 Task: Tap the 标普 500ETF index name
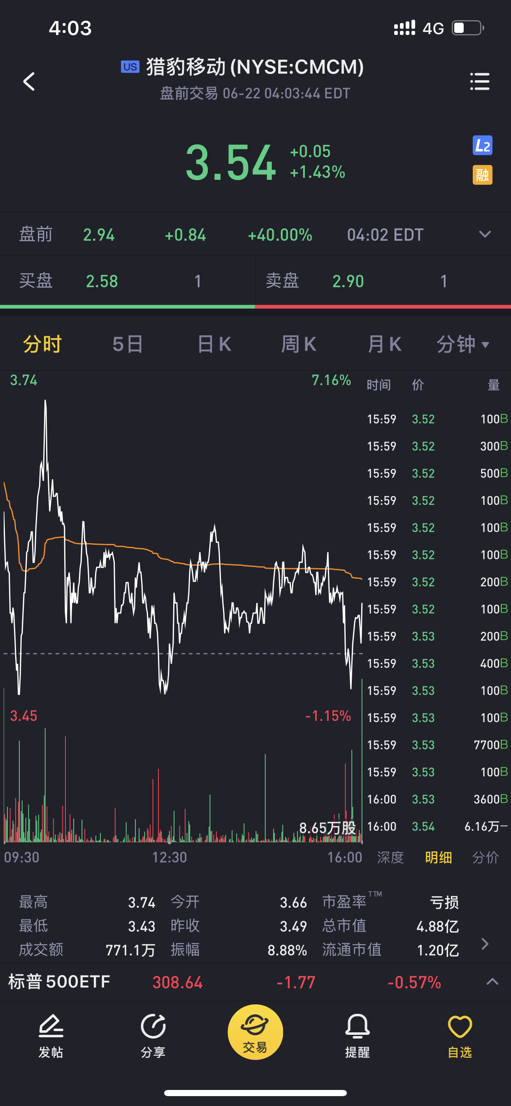[59, 981]
